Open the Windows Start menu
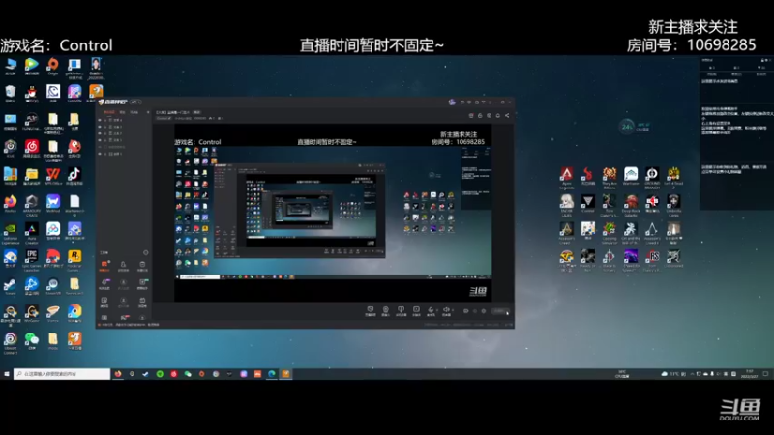This screenshot has width=774, height=435. (x=7, y=374)
